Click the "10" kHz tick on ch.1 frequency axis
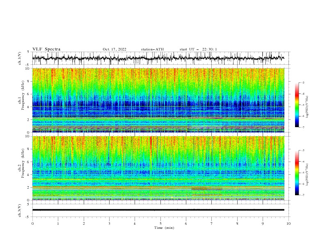Image resolution: width=325 pixels, height=251 pixels. (27, 68)
